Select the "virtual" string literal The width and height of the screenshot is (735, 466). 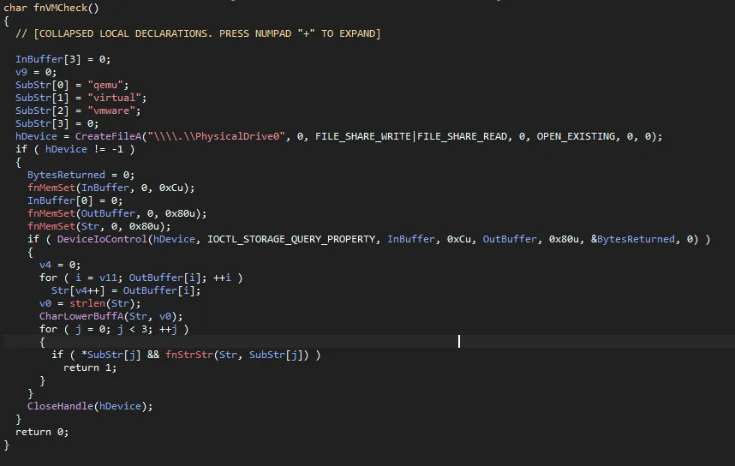114,98
